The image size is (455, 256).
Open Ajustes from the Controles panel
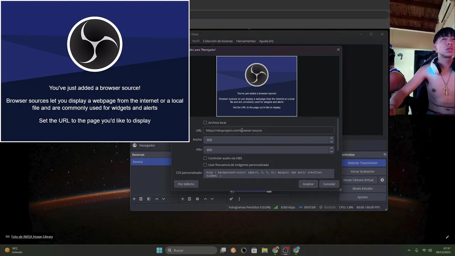click(363, 197)
